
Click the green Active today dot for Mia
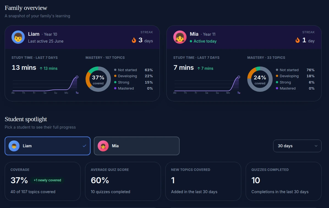pos(191,41)
